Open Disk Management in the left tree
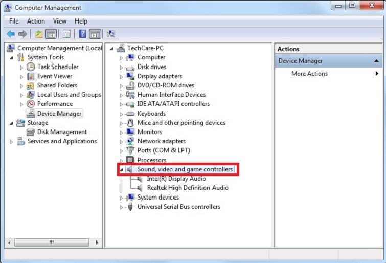 point(62,132)
